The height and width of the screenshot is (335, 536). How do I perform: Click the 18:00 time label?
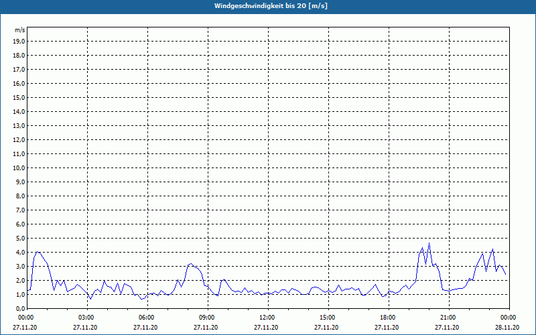coord(389,318)
